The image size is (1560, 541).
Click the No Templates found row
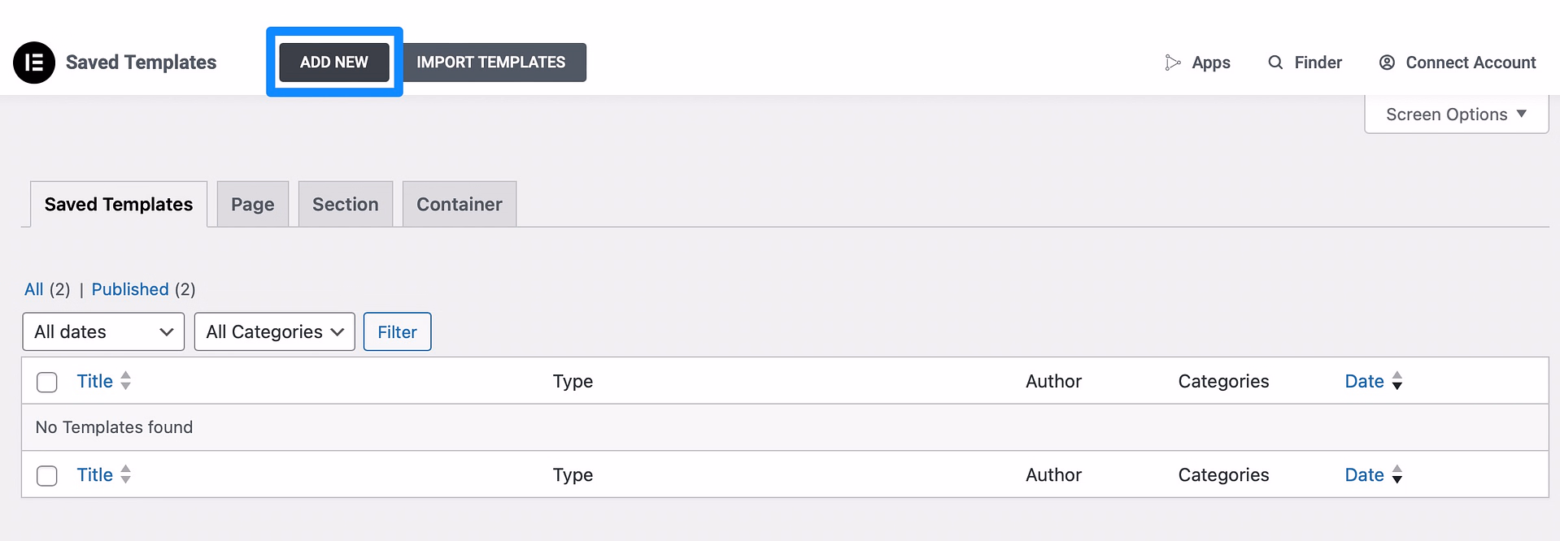click(114, 427)
